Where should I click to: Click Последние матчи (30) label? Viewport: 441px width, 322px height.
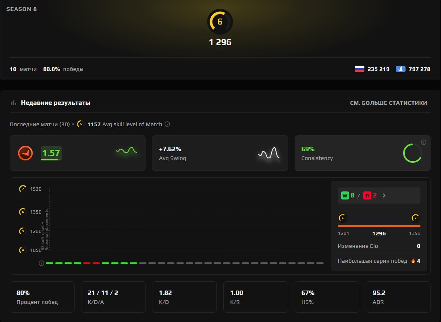[x=40, y=124]
